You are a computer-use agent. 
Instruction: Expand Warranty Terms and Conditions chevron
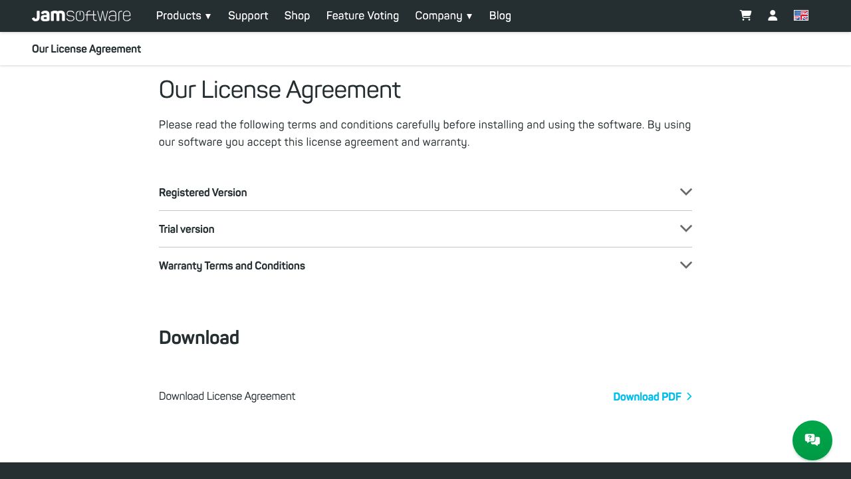click(x=686, y=265)
